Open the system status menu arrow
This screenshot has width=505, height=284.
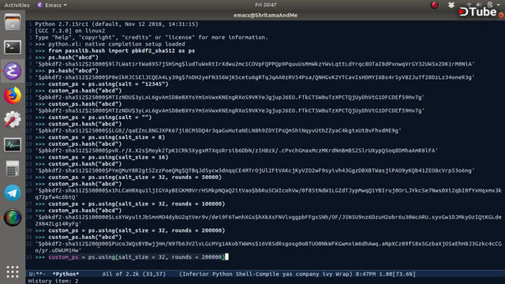499,5
